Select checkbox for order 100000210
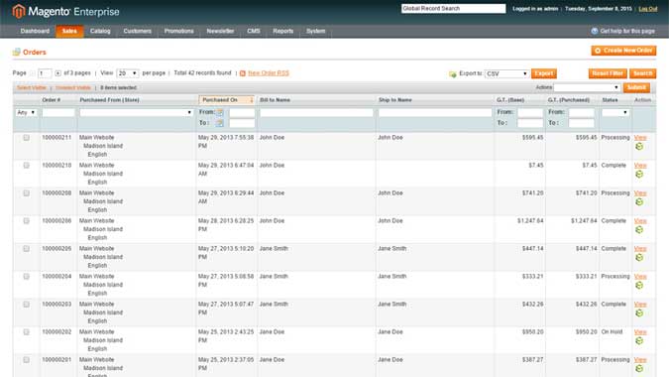Screen dimensions: 669x377 point(27,166)
